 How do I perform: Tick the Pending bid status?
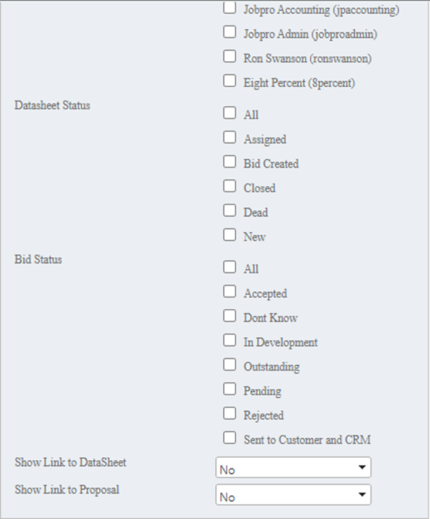pos(230,389)
